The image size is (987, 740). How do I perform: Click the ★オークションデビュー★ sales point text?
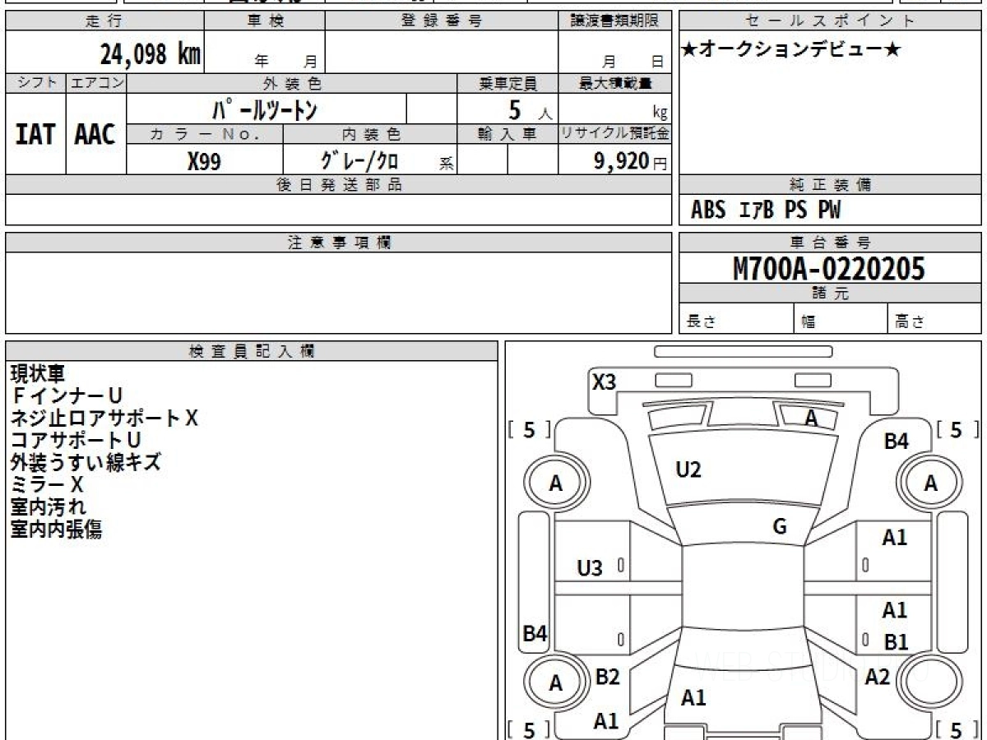click(x=792, y=50)
